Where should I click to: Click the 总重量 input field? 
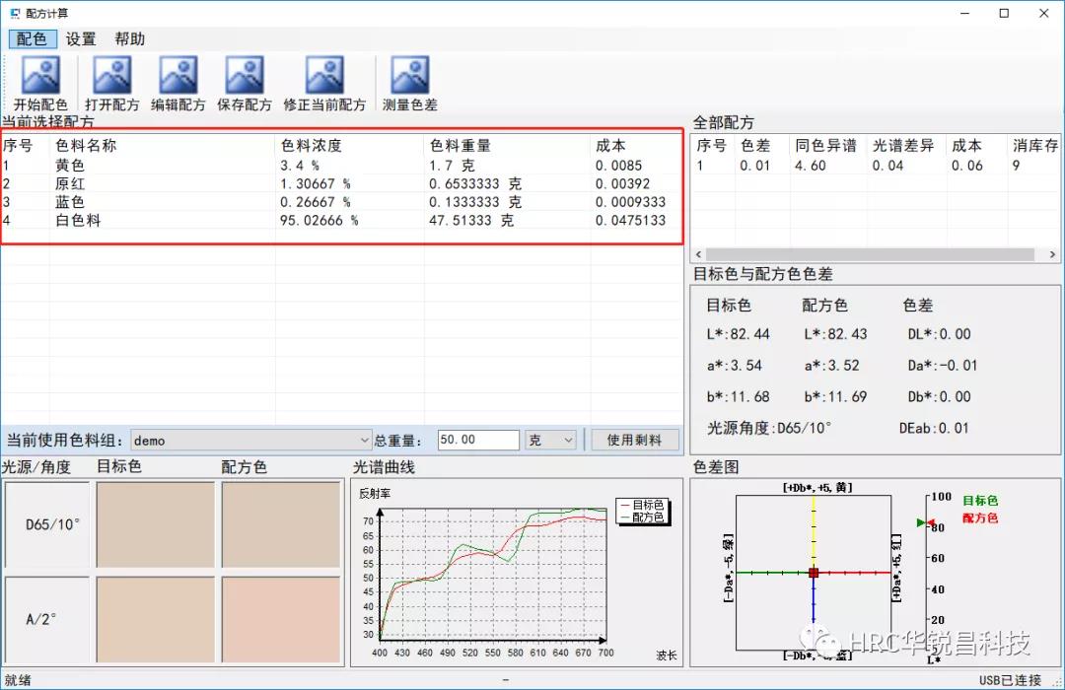pos(477,441)
